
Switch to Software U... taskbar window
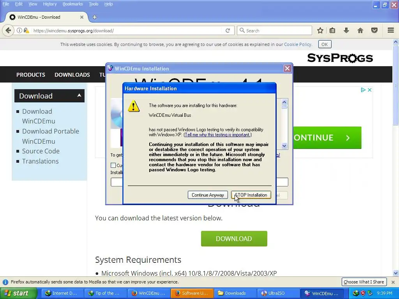(192, 293)
